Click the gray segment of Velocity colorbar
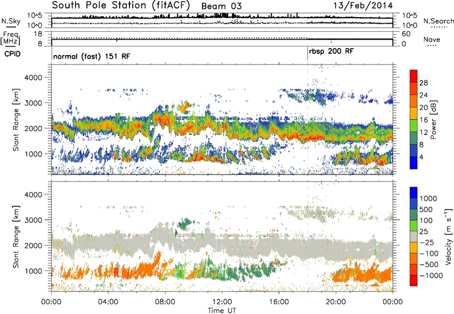This screenshot has width=454, height=314. pyautogui.click(x=414, y=237)
